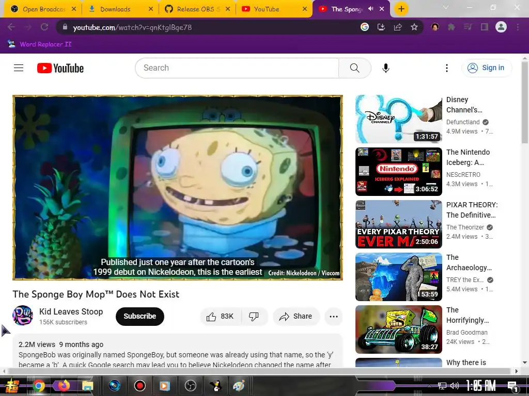Click the search magnifier button
This screenshot has width=529, height=396.
coord(354,68)
